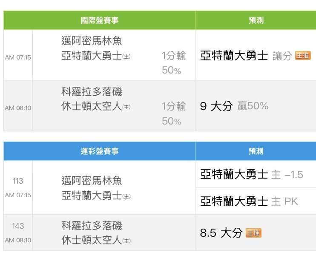Click 預測 header in the blue table
Image resolution: width=316 pixels, height=255 pixels.
point(256,151)
